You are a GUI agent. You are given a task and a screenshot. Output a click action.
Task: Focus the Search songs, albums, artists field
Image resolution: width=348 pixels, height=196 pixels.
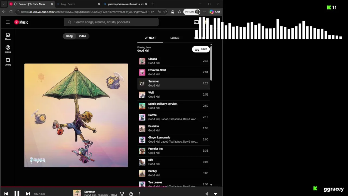[111, 22]
